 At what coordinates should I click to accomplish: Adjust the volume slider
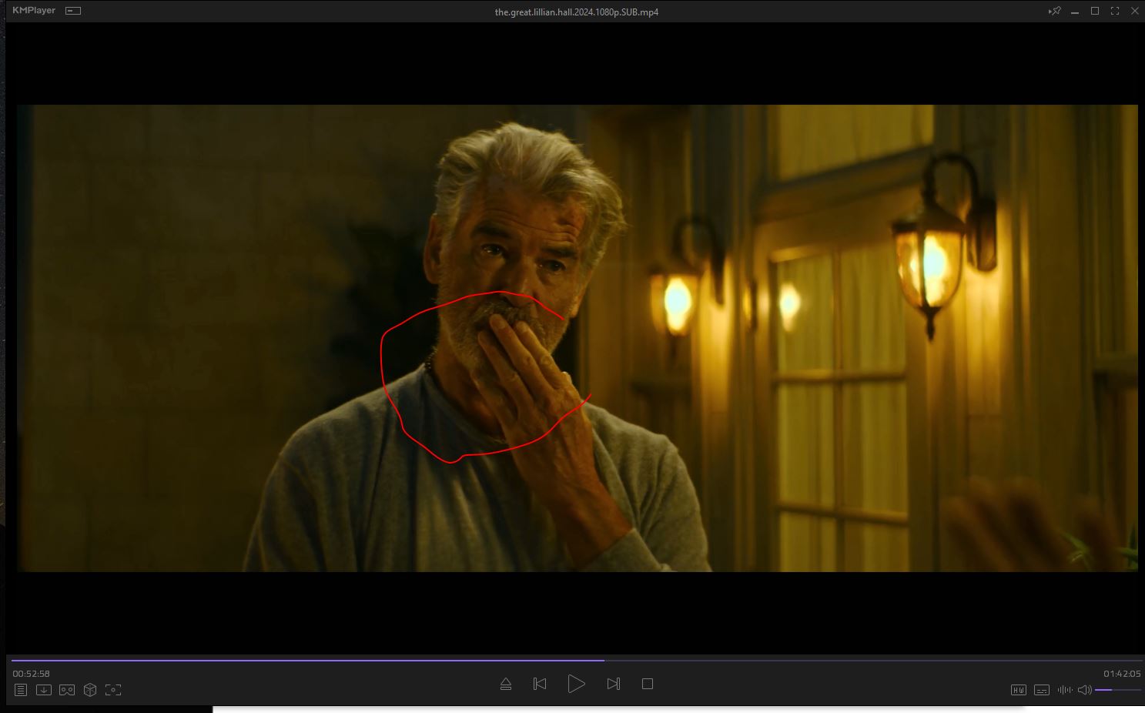tap(1117, 690)
